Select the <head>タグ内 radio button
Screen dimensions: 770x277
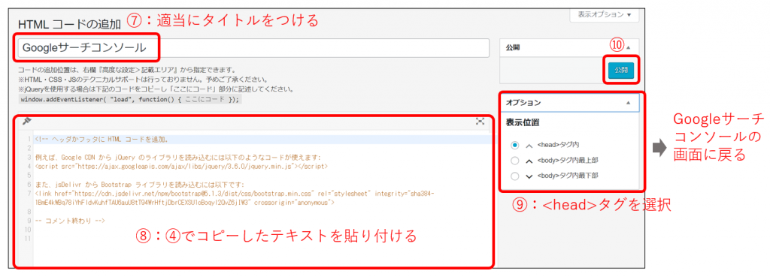[514, 146]
